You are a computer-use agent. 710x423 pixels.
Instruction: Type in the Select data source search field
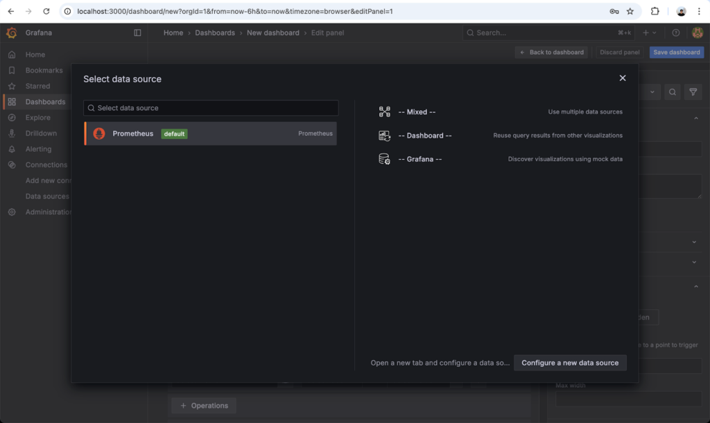tap(211, 108)
